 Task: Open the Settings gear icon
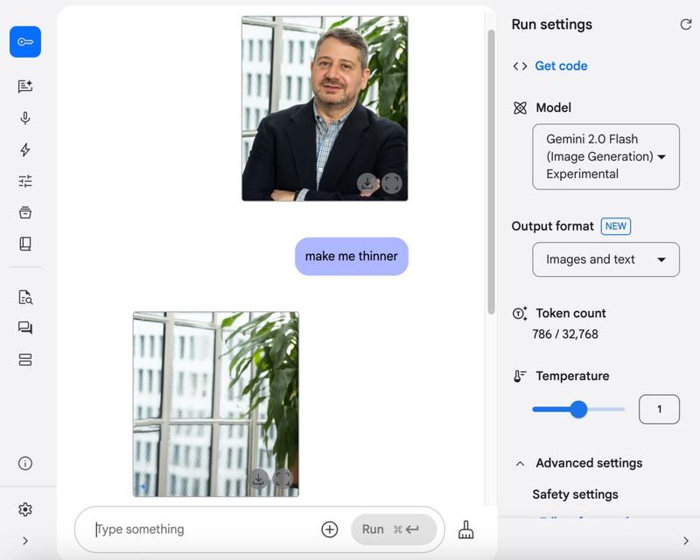25,509
